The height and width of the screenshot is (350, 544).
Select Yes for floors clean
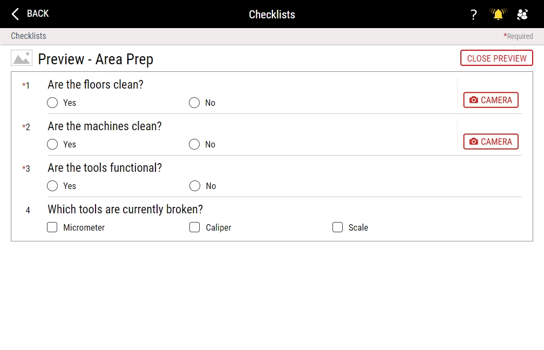coord(52,103)
